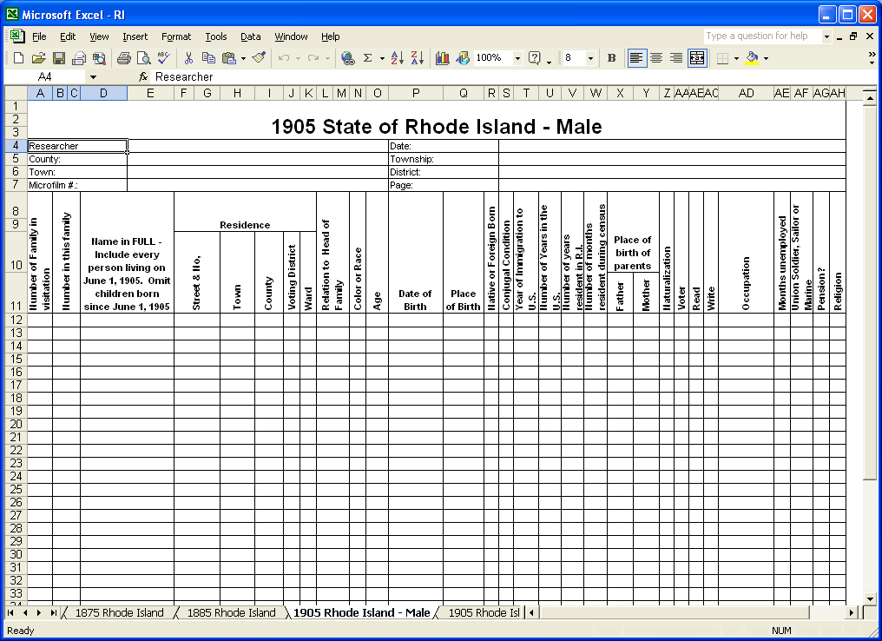
Task: Open the Insert menu
Action: coord(135,36)
